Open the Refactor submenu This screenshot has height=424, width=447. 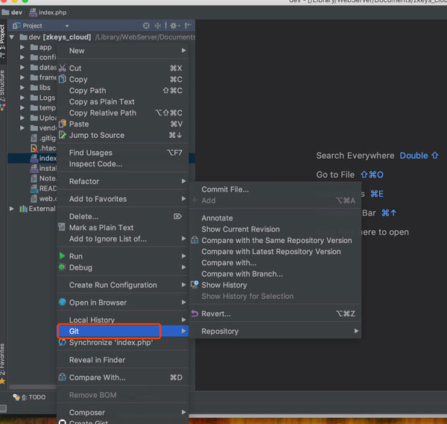point(123,181)
